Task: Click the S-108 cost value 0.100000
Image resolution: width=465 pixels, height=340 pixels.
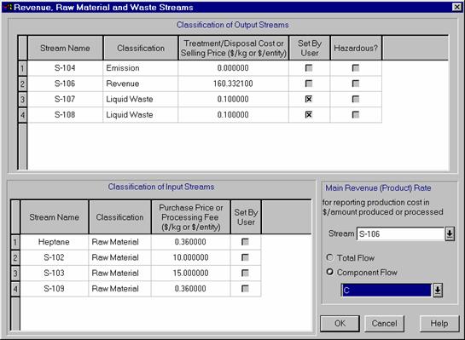Action: (x=234, y=115)
